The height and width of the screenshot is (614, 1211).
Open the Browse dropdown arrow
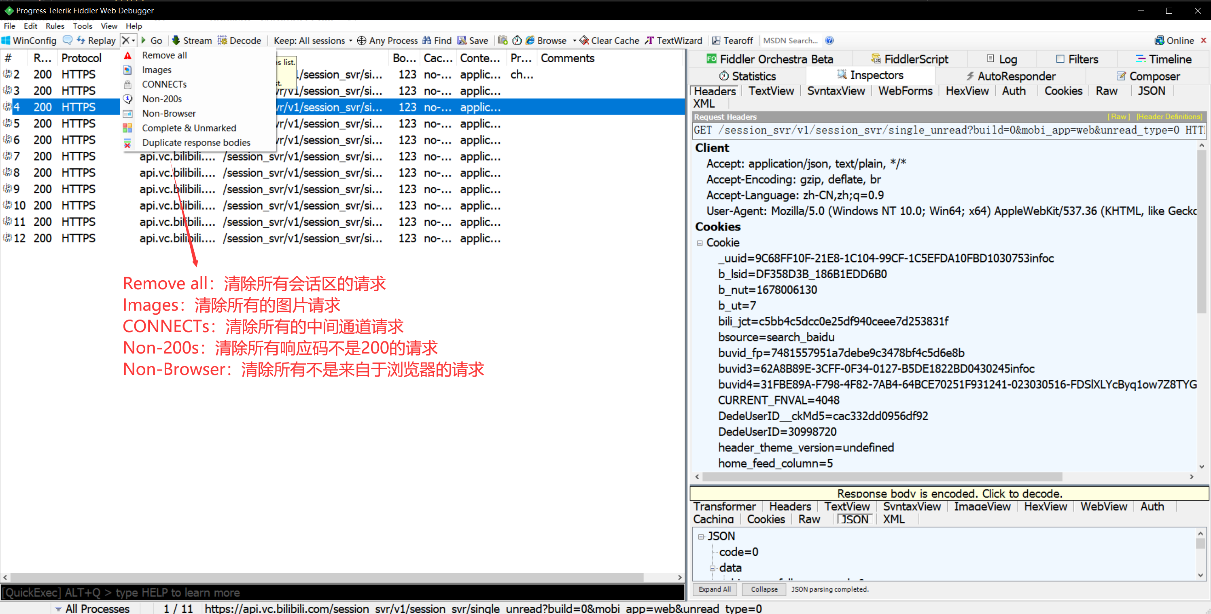click(574, 40)
